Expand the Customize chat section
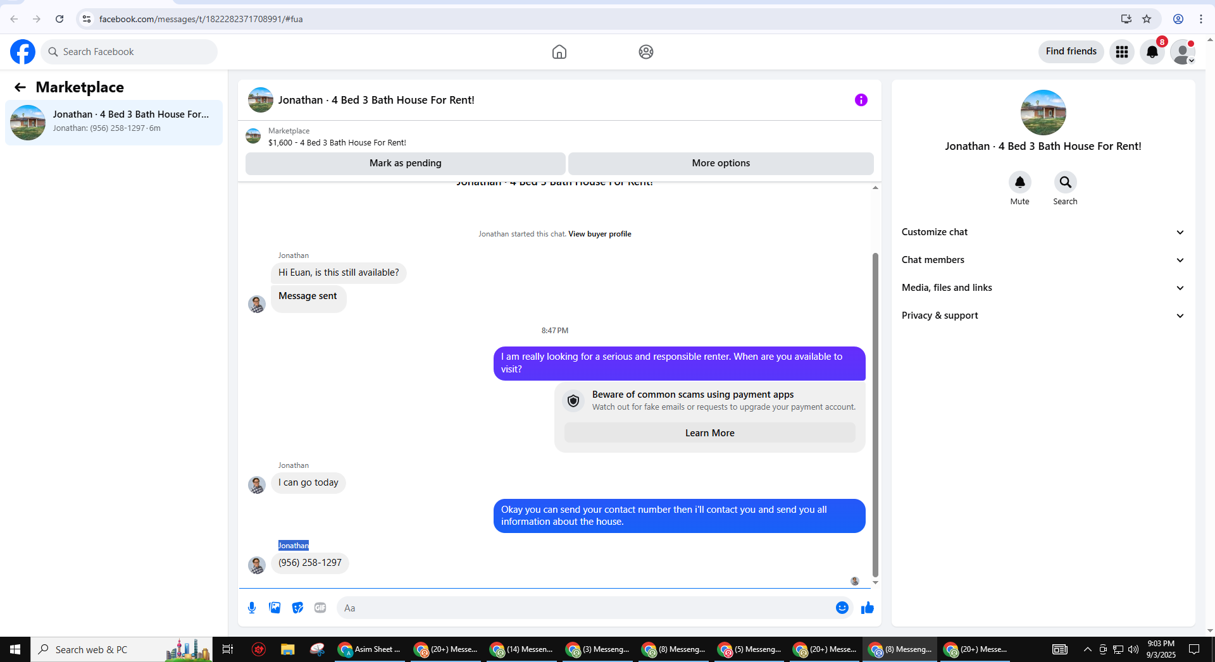The image size is (1215, 662). tap(1043, 232)
